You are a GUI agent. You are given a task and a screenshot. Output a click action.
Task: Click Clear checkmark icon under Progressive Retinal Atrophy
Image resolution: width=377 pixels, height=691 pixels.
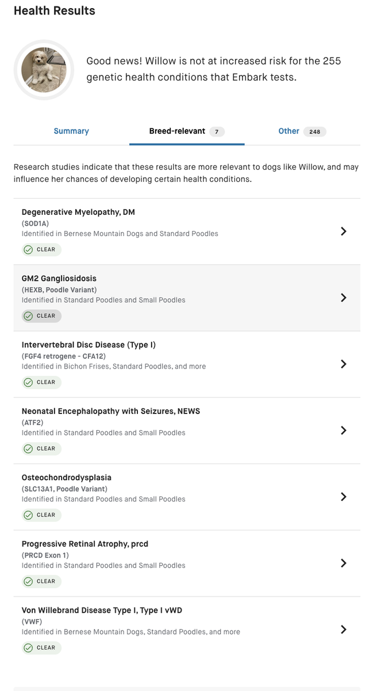click(x=28, y=581)
